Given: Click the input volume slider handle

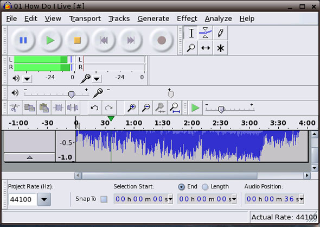Looking at the screenshot, I should (171, 94).
